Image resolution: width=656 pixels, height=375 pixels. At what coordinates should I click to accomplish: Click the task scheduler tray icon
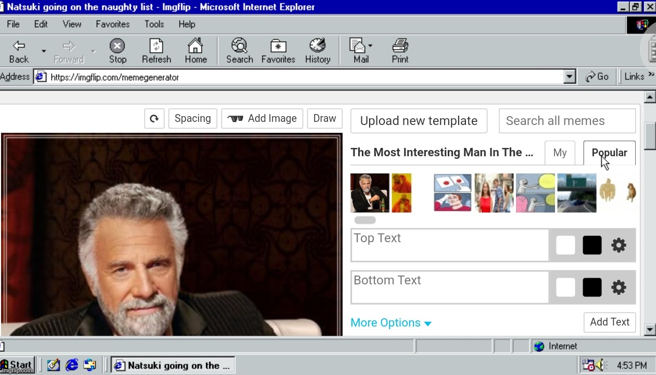(588, 365)
